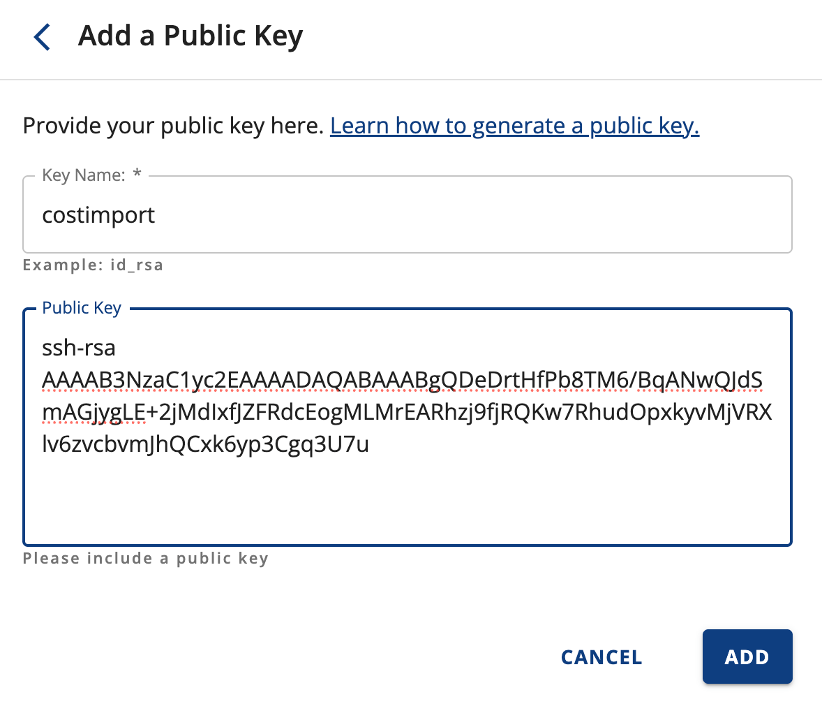Click the last key line 'lv6zvcbvmJhQCxk6yp3Cgq3U7u'
The width and height of the screenshot is (822, 711).
205,444
